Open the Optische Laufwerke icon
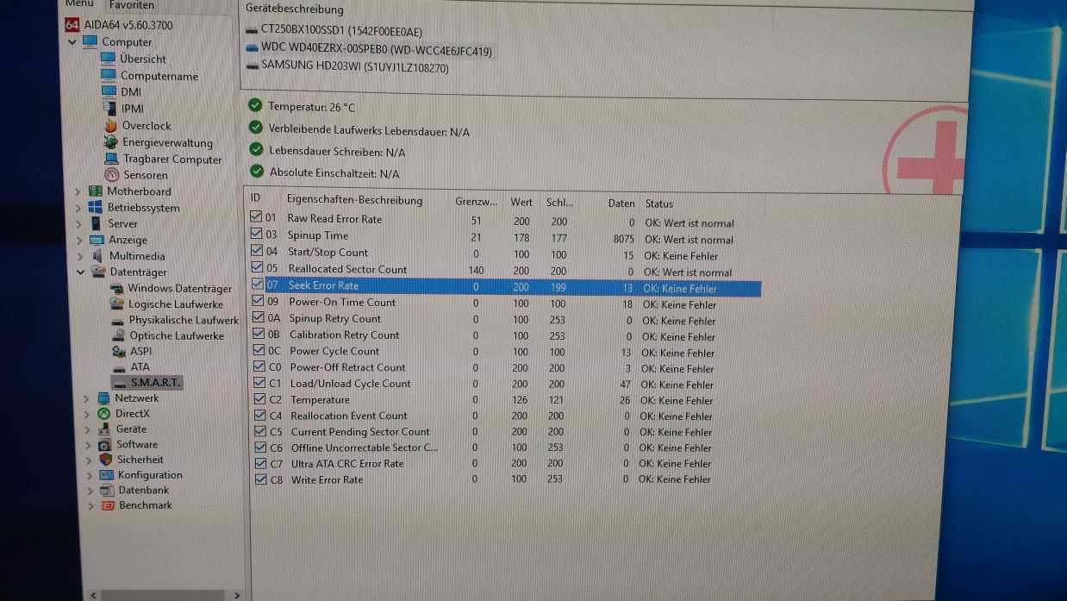 pos(120,335)
